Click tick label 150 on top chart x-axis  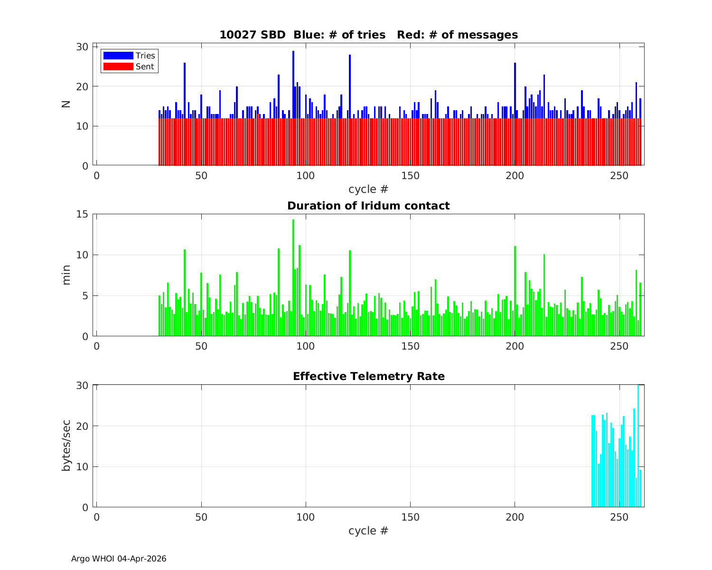[410, 175]
